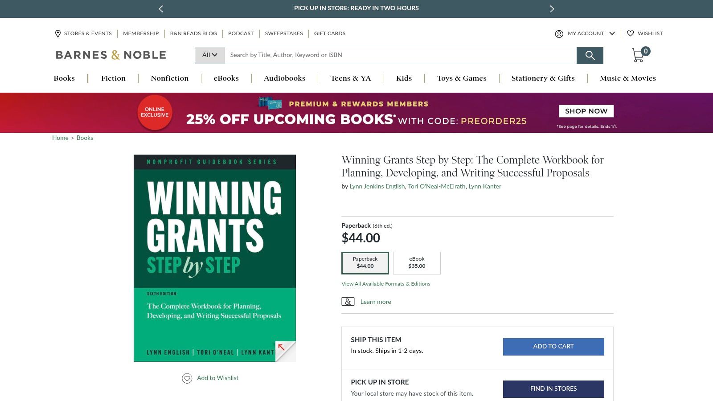Click the Wishlist heart icon in header
The image size is (713, 401).
click(630, 33)
